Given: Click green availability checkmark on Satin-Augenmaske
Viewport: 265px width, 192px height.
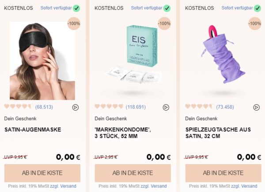Looking at the screenshot, I should pos(76,8).
